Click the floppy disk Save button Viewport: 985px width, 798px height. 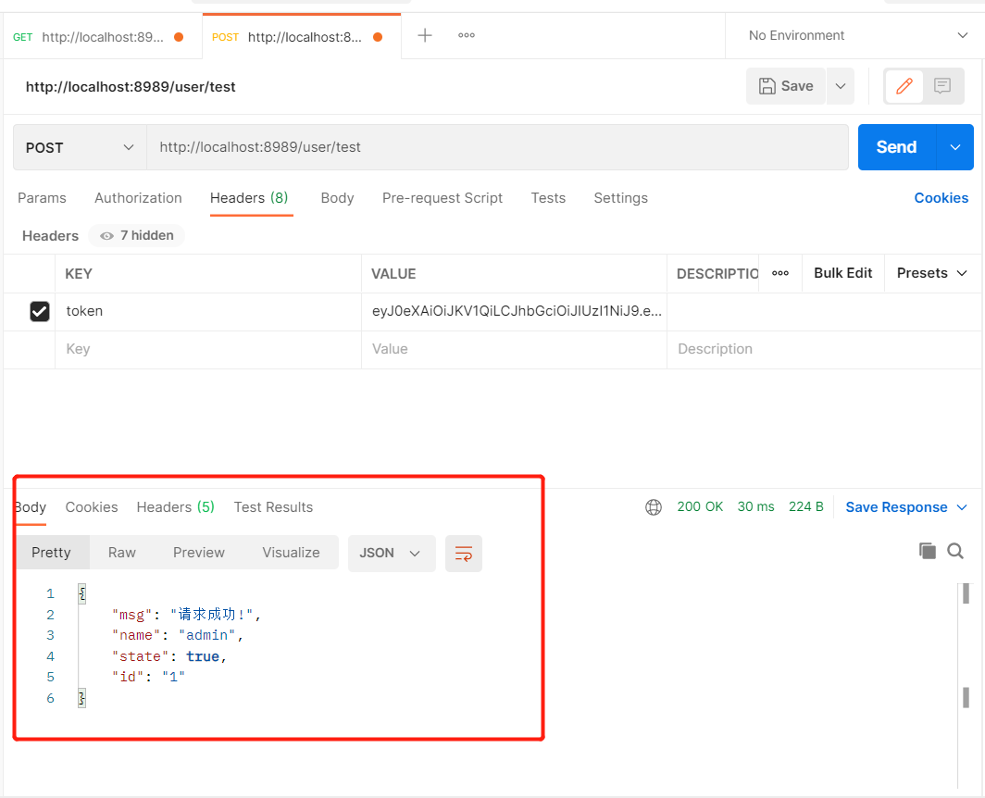point(786,86)
